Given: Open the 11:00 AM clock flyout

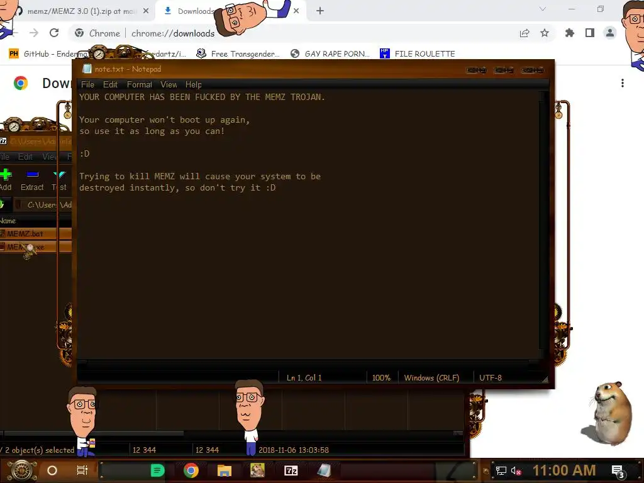Looking at the screenshot, I should click(564, 470).
